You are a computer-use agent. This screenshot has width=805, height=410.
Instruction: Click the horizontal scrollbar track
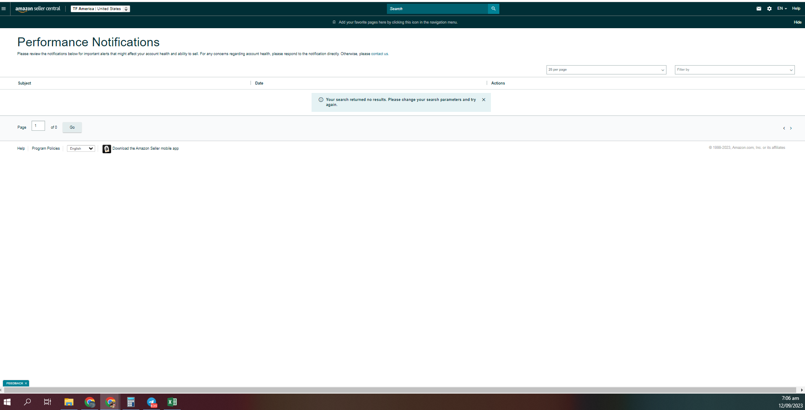click(400, 390)
